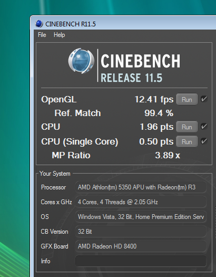Image resolution: width=216 pixels, height=277 pixels.
Task: Toggle the OpenGL test checkbox
Action: click(x=204, y=99)
